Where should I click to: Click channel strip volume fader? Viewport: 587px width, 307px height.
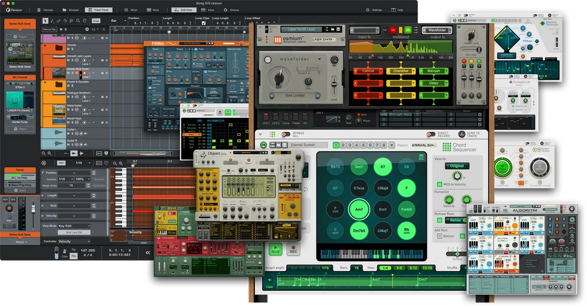[33, 208]
